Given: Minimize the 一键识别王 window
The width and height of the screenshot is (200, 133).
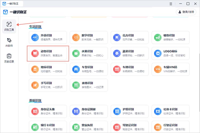Looking at the screenshot, I should click(181, 4).
